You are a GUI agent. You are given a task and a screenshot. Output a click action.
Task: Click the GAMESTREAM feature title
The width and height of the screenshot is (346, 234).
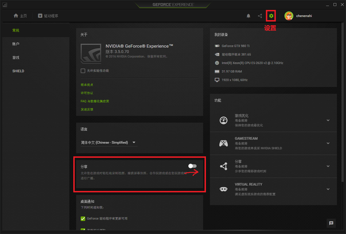tap(246, 139)
